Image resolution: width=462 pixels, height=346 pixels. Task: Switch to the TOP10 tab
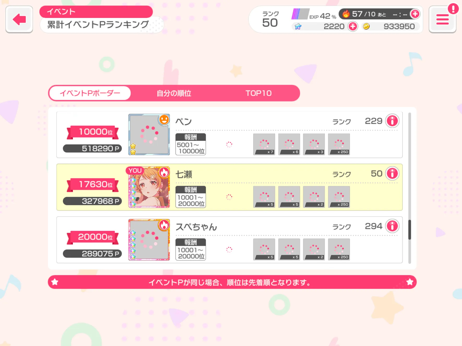(258, 93)
